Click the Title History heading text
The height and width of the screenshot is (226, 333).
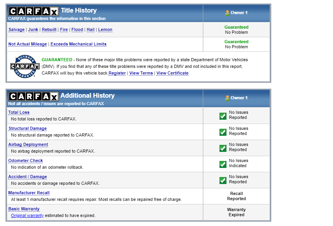(x=79, y=10)
